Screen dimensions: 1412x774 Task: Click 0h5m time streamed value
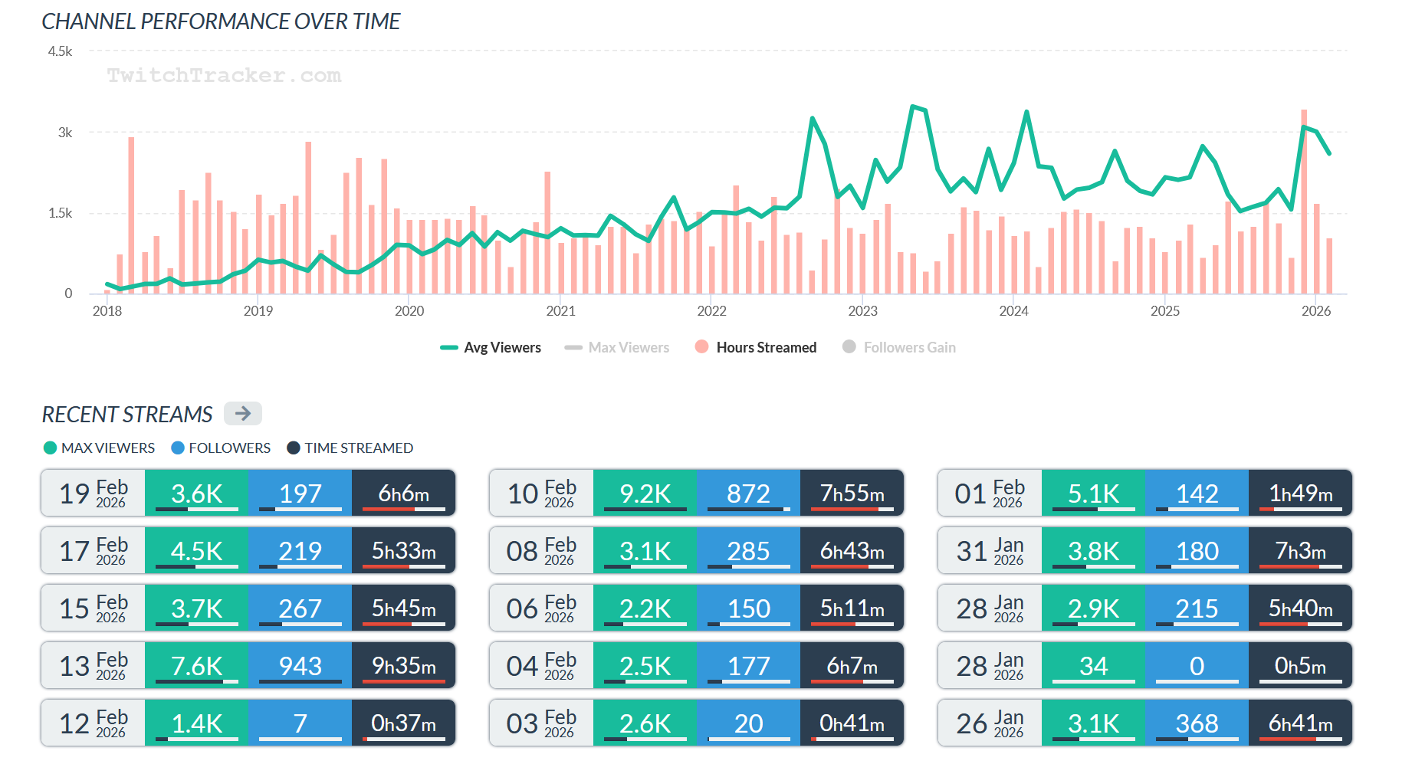point(1301,665)
